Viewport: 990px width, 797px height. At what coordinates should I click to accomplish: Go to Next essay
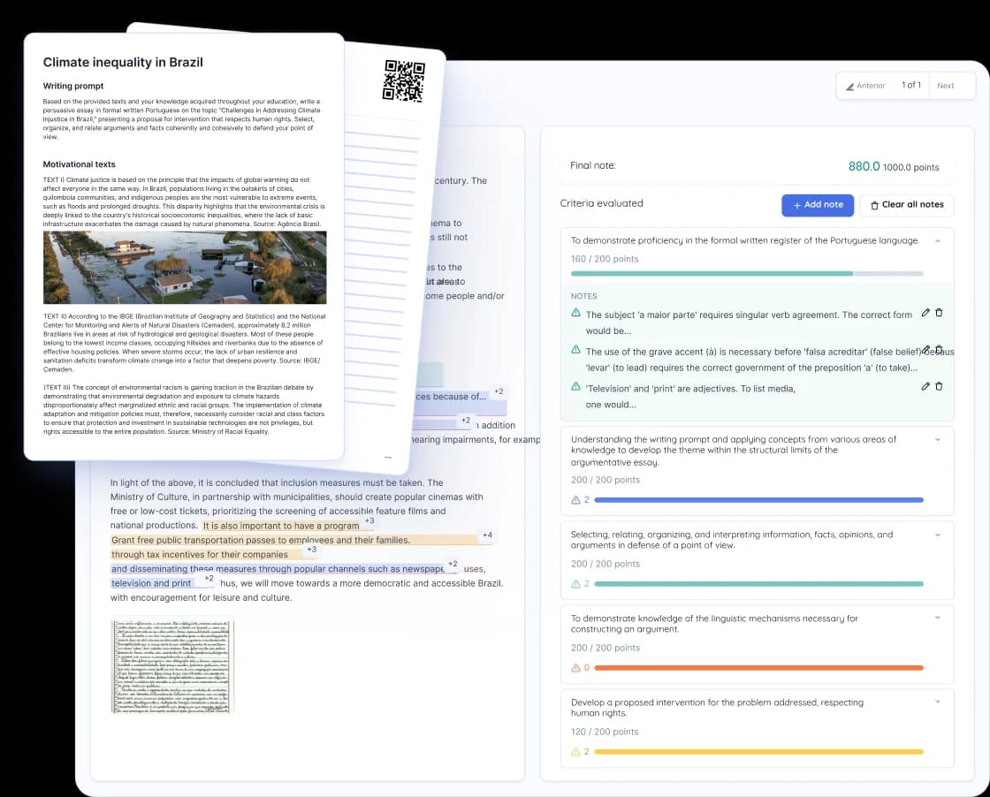945,86
